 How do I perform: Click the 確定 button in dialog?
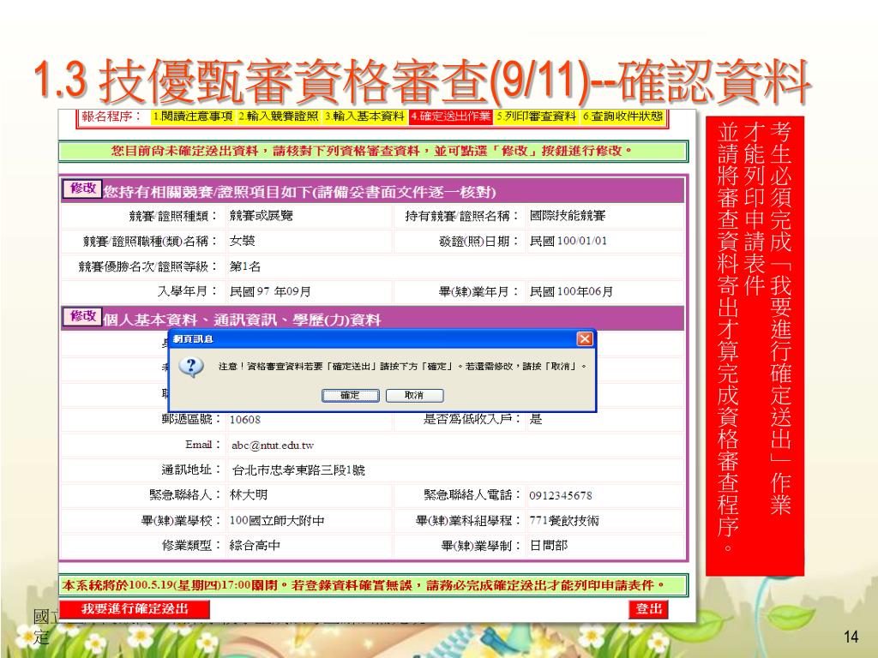pos(351,396)
